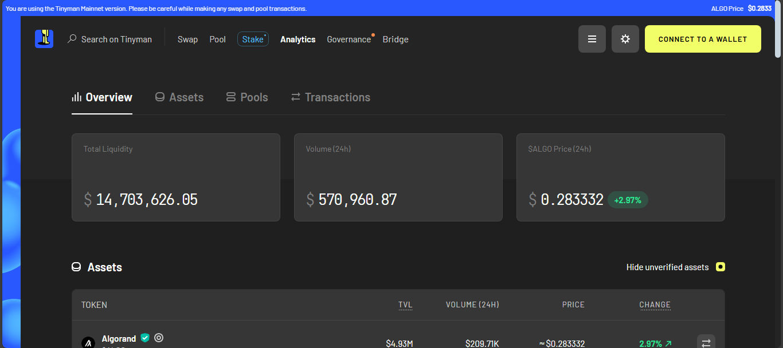The width and height of the screenshot is (783, 348).
Task: Open the Pool page
Action: coord(218,39)
